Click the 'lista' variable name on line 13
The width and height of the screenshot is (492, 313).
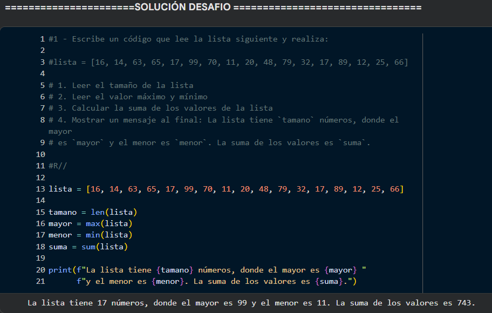click(60, 189)
